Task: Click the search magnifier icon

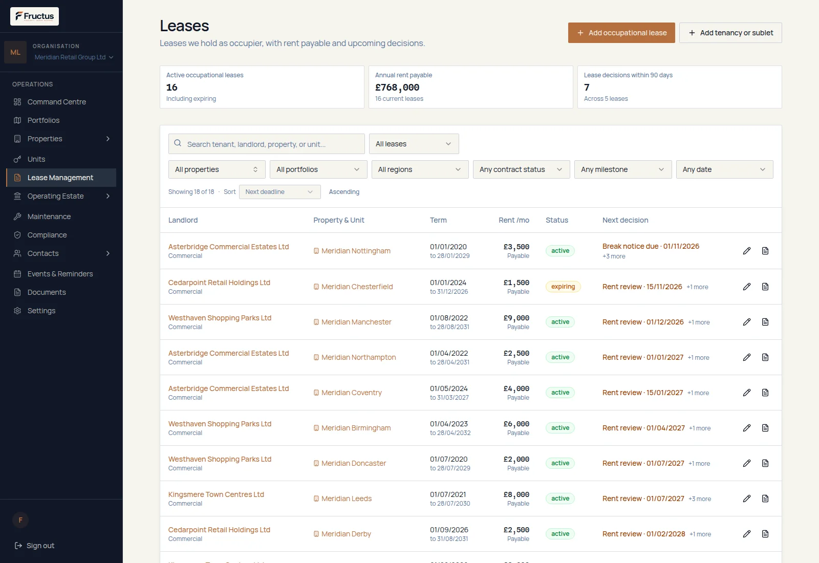Action: (178, 143)
